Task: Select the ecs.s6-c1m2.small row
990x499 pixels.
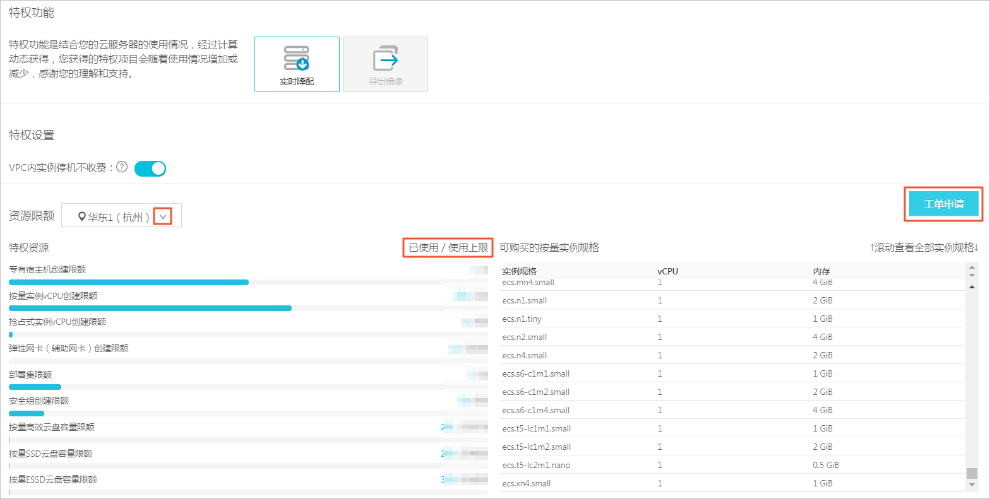Action: point(732,392)
